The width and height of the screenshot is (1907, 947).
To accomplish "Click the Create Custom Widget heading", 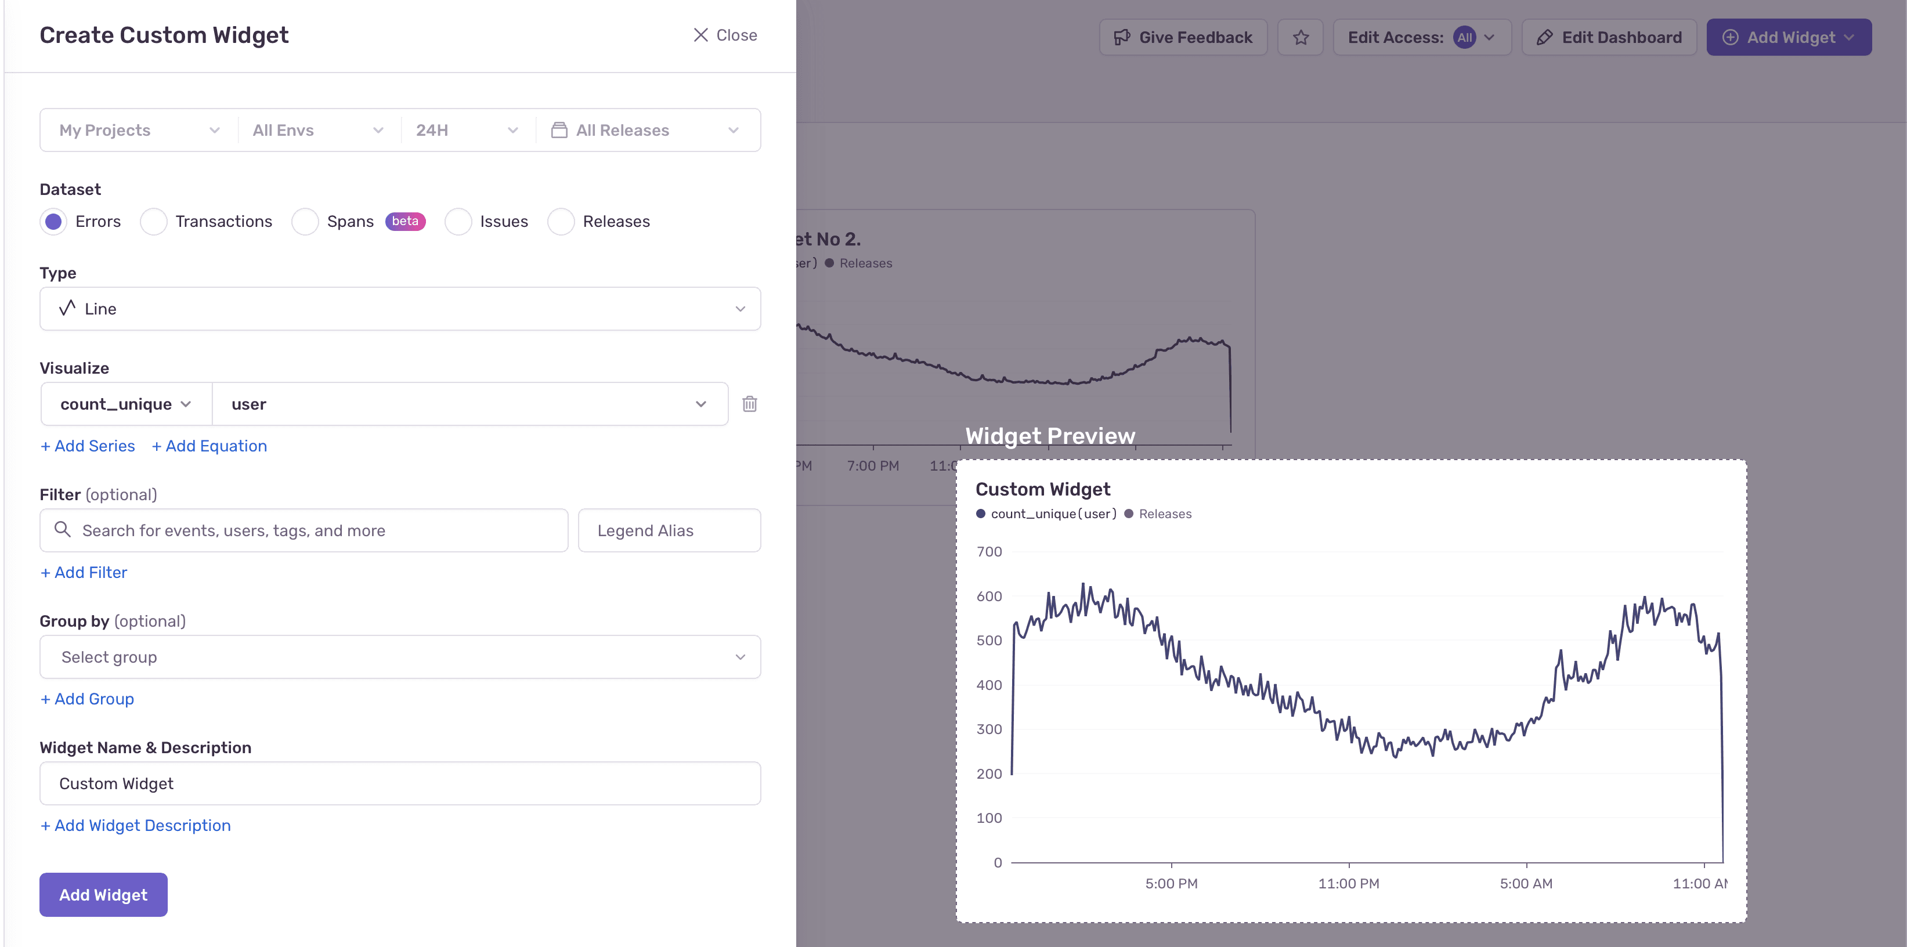I will click(164, 35).
